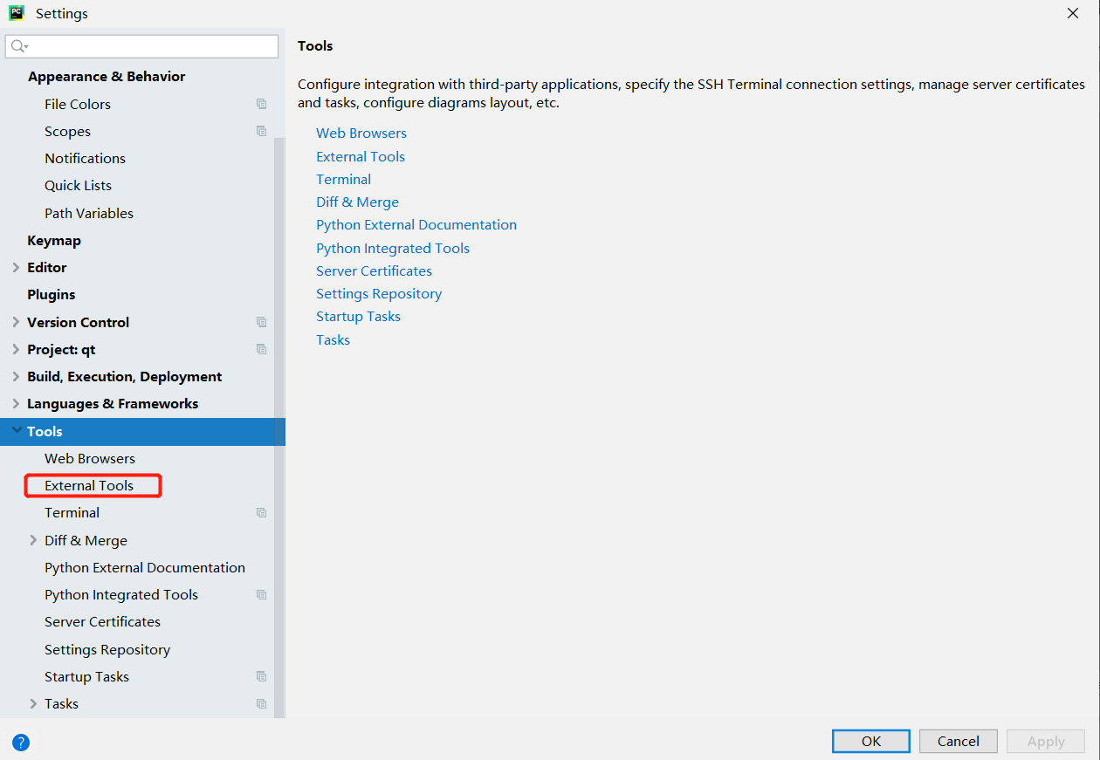Click OK to confirm settings
This screenshot has height=760, width=1100.
pyautogui.click(x=871, y=742)
